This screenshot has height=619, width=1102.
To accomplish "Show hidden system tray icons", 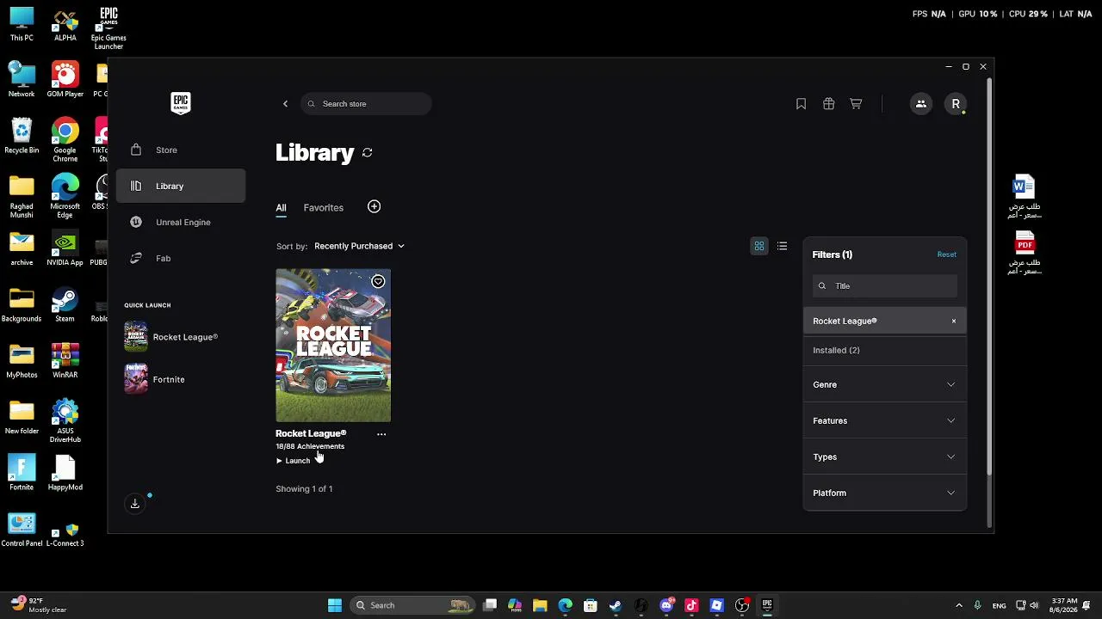I will tap(959, 605).
